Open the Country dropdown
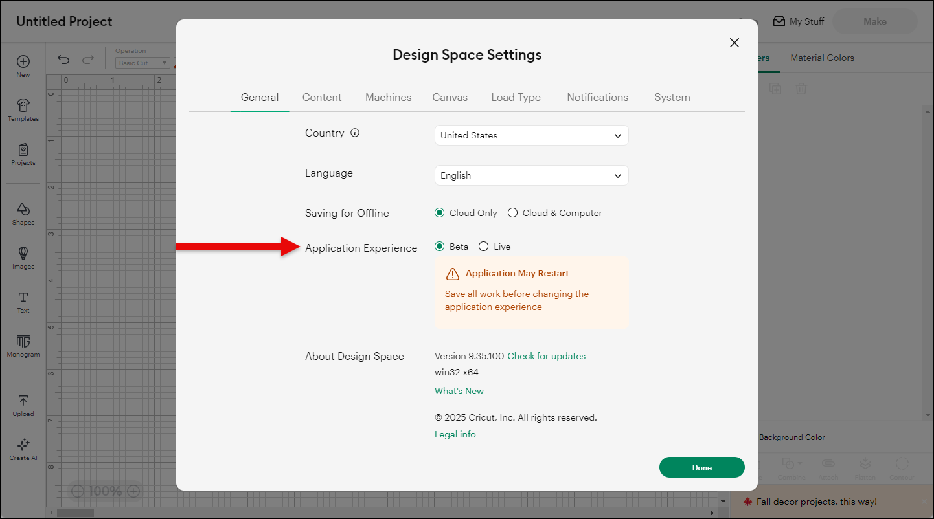 [530, 135]
